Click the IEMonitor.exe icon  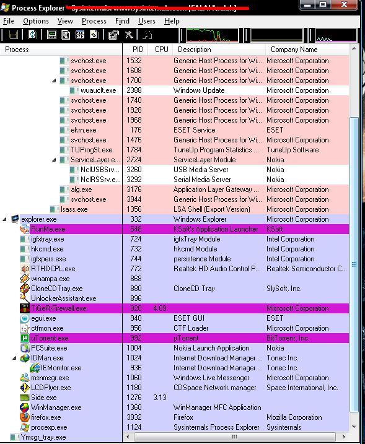click(35, 368)
